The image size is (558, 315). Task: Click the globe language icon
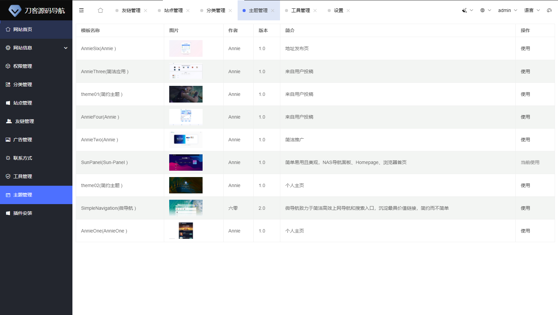[483, 10]
